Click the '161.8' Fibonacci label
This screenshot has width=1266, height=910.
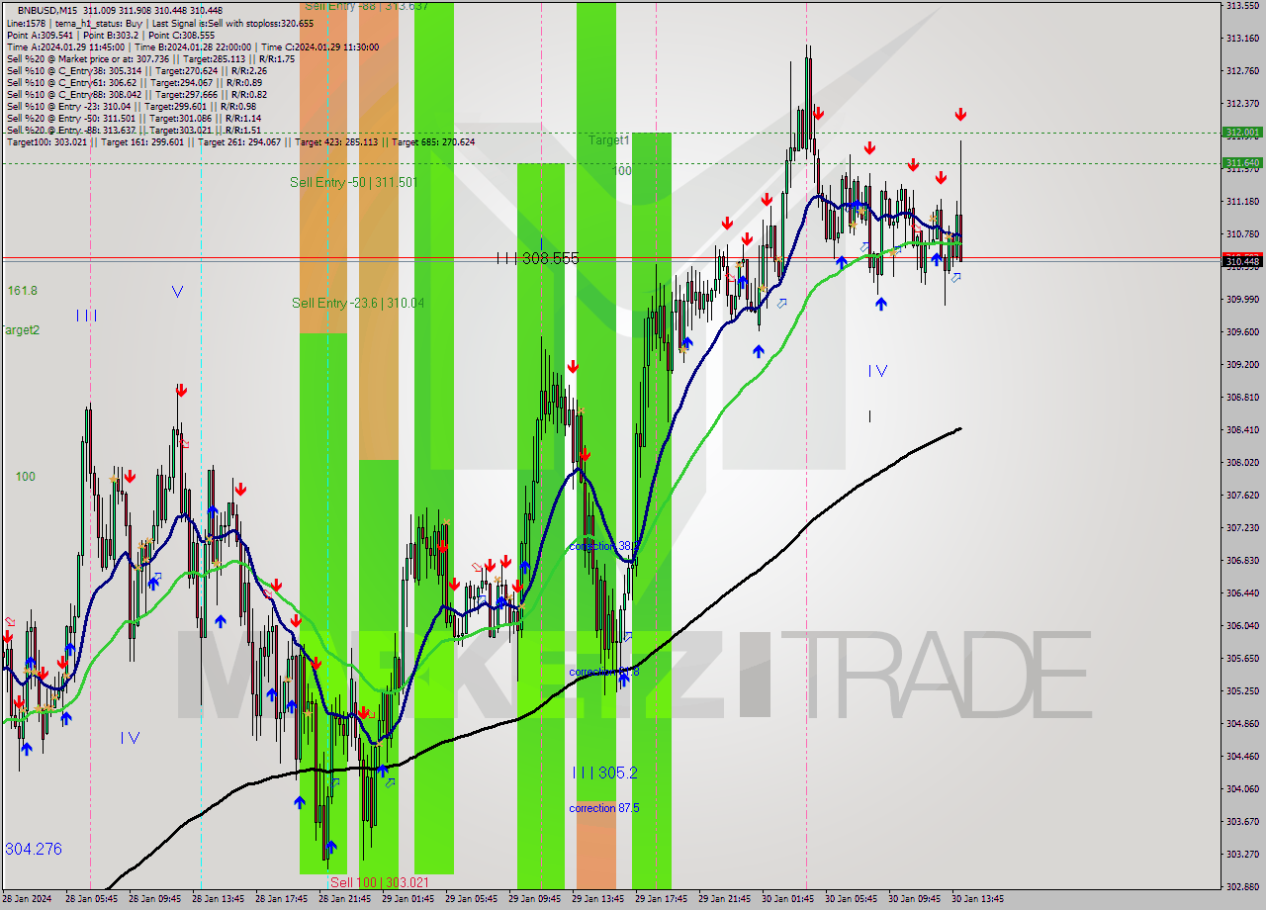(23, 291)
